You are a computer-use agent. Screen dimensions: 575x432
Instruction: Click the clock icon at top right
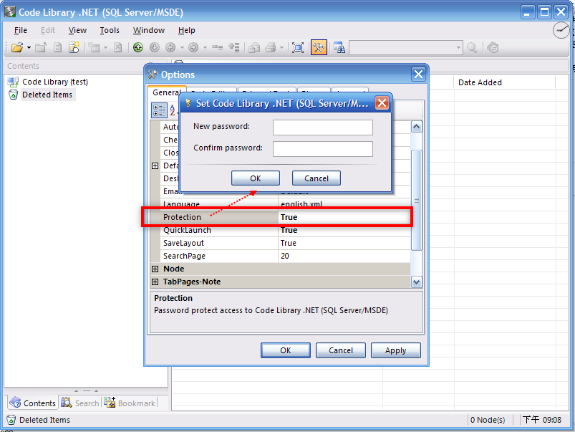561,30
